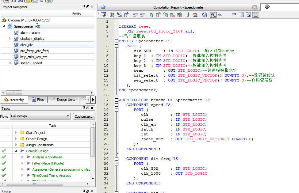Increase indent of selected code
Image resolution: width=299 pixels, height=193 pixels.
tap(135, 15)
